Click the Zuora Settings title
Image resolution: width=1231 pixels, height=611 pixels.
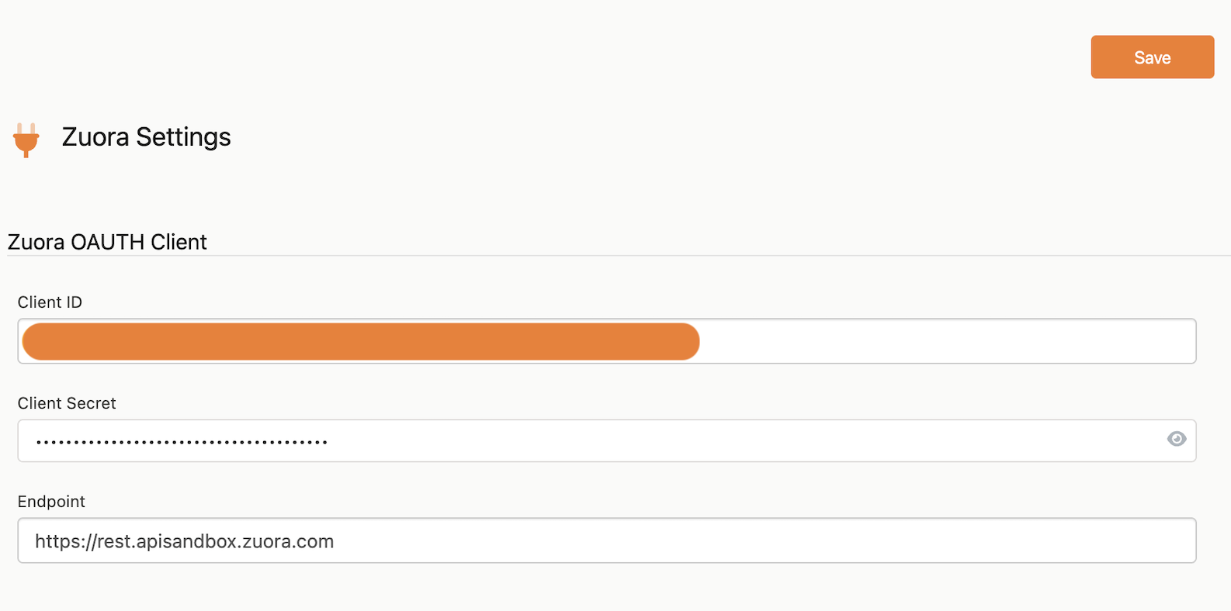[147, 137]
